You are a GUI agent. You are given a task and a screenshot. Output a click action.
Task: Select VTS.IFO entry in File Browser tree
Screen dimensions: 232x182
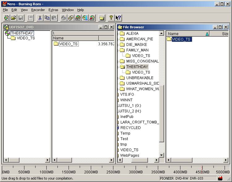coord(127,95)
